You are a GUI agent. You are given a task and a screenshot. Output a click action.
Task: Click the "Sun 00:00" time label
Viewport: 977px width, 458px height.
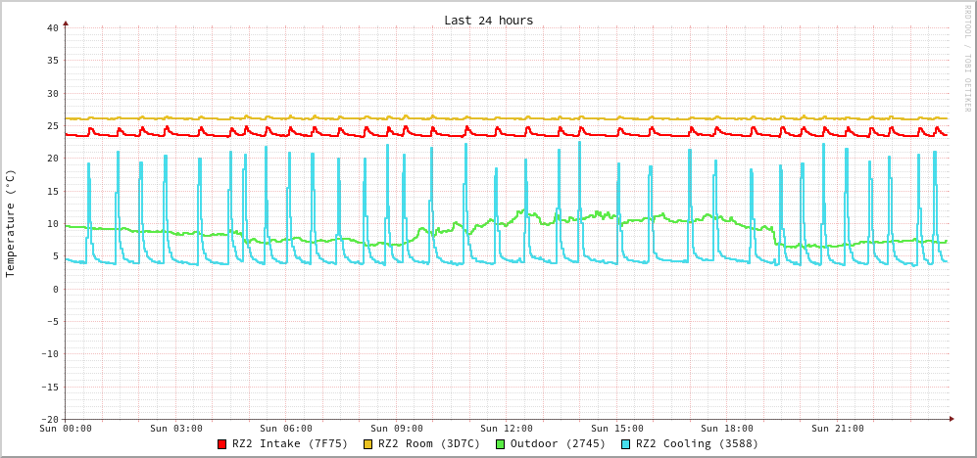tap(66, 429)
